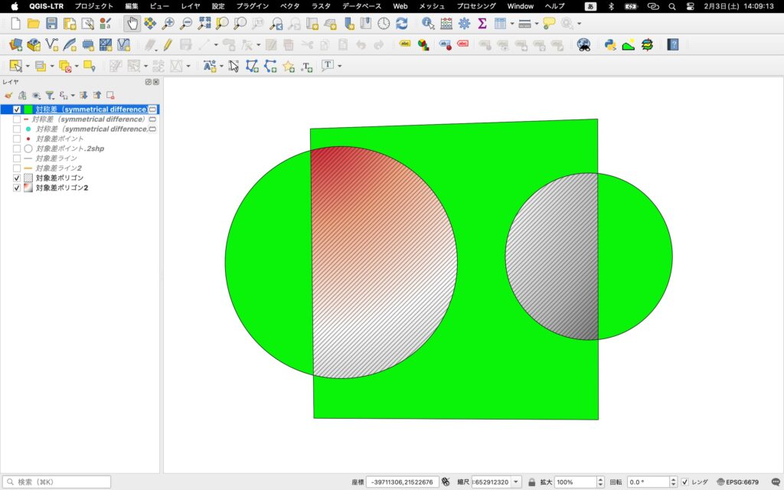Open the ベクタ menu
This screenshot has height=490, width=784.
[x=289, y=6]
